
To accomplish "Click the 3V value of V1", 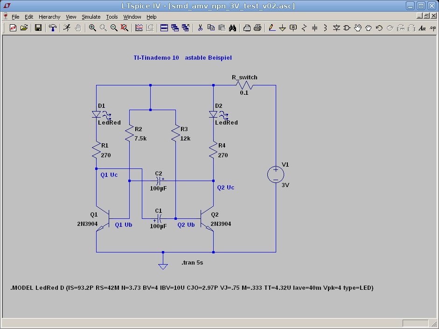I will coord(286,185).
